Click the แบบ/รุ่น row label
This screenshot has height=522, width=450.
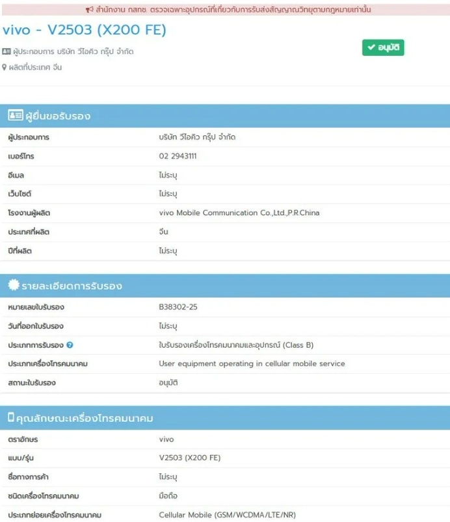pyautogui.click(x=21, y=458)
